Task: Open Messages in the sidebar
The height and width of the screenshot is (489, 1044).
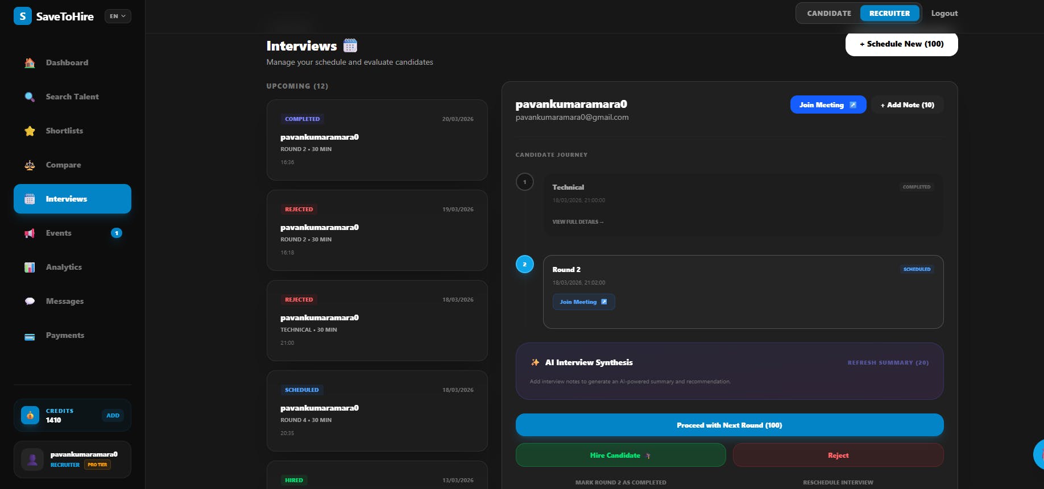Action: tap(72, 301)
